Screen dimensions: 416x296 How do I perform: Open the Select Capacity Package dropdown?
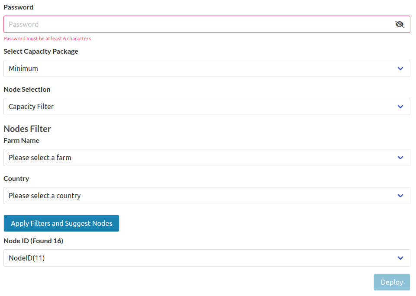(x=206, y=68)
